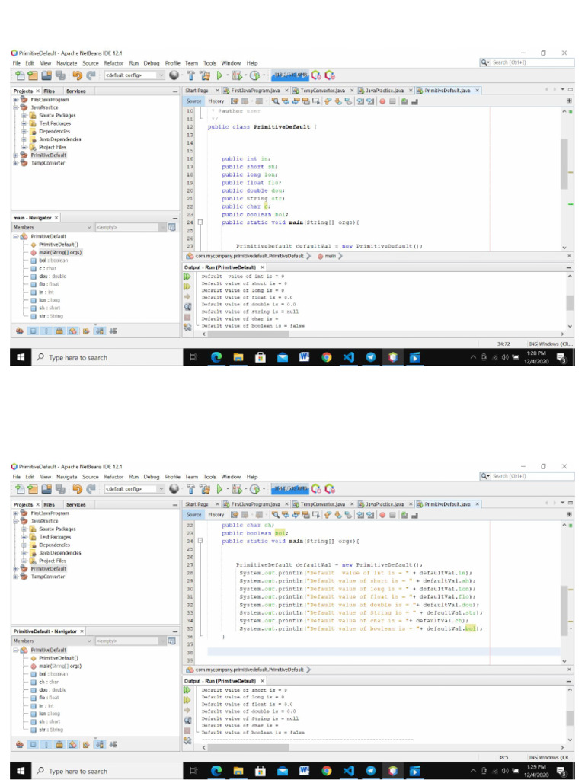Image resolution: width=585 pixels, height=780 pixels.
Task: Click the globe browser icon in upper window
Action: (x=174, y=75)
